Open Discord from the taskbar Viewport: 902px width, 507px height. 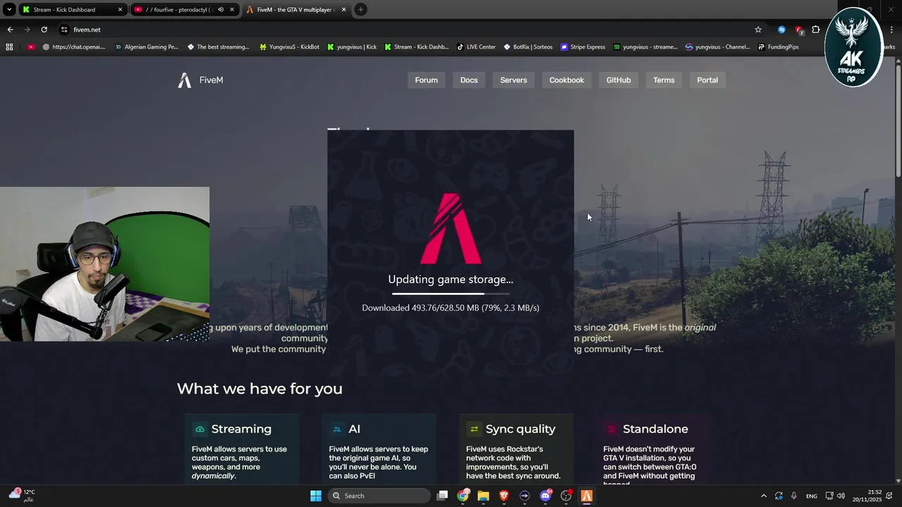545,496
